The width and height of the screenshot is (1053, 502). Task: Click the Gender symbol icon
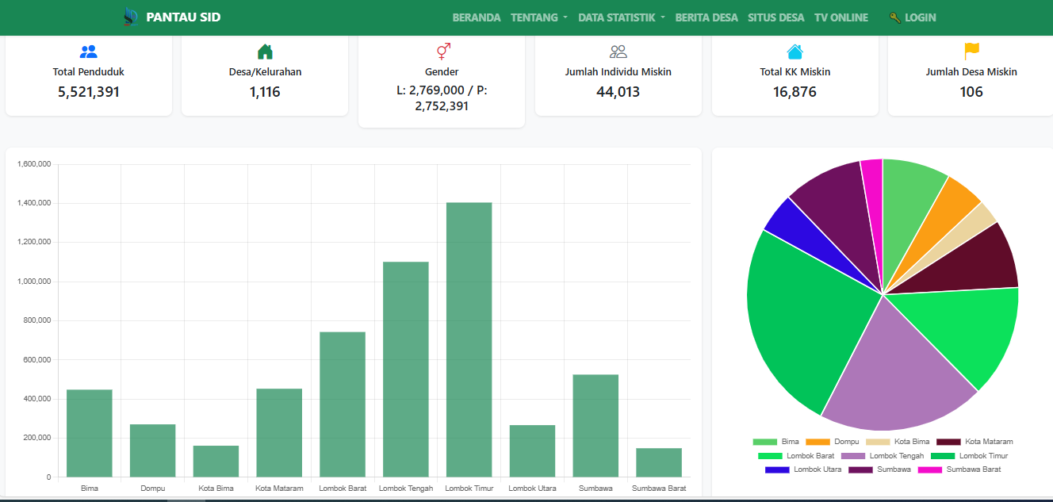tap(443, 52)
